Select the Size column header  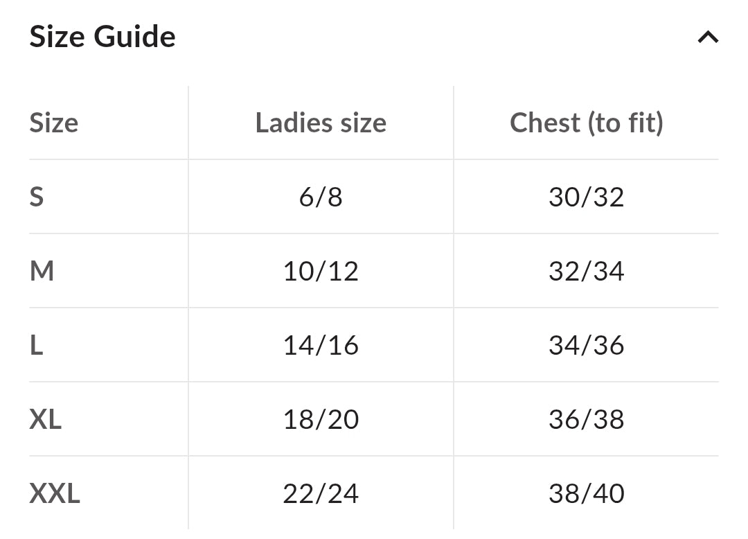(x=54, y=123)
